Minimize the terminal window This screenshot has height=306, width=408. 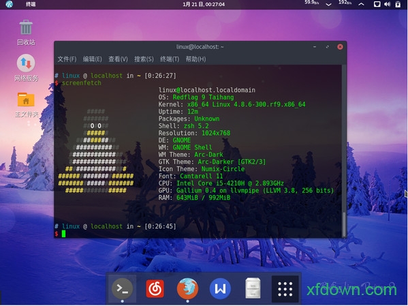pyautogui.click(x=315, y=47)
